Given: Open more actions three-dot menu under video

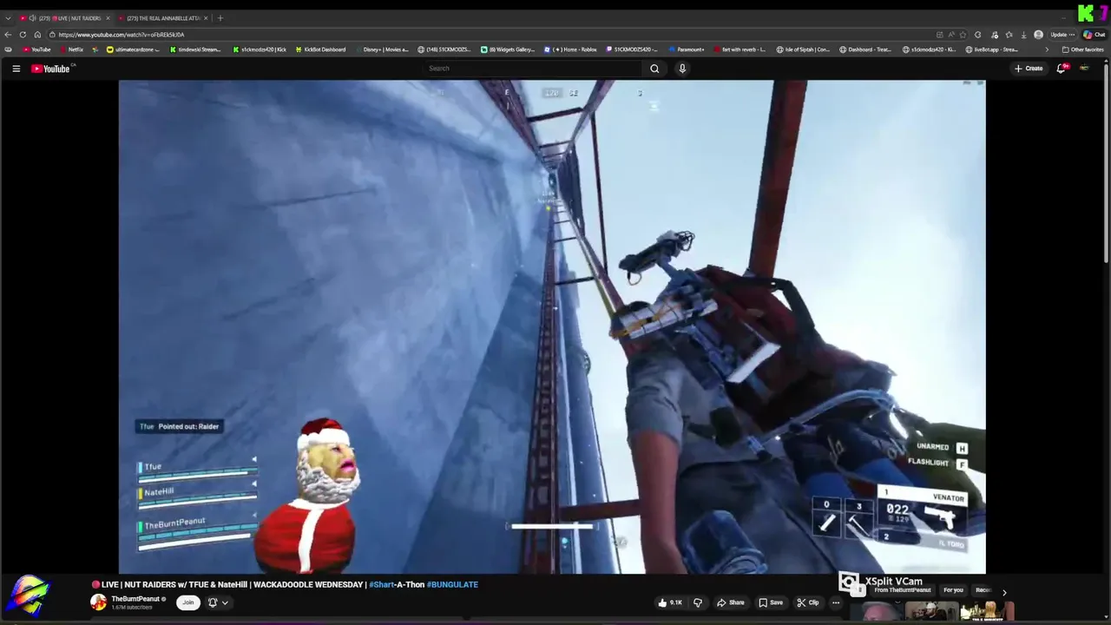Looking at the screenshot, I should pyautogui.click(x=836, y=602).
